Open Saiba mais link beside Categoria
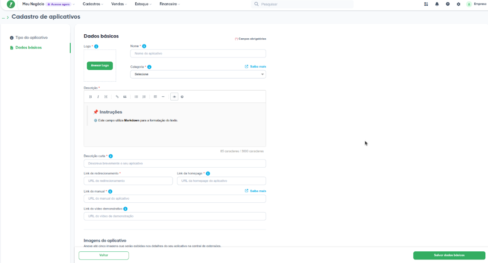The width and height of the screenshot is (488, 263). tap(255, 67)
